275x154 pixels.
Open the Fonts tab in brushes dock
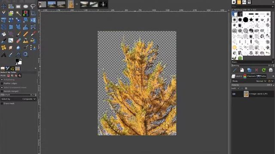click(x=244, y=2)
